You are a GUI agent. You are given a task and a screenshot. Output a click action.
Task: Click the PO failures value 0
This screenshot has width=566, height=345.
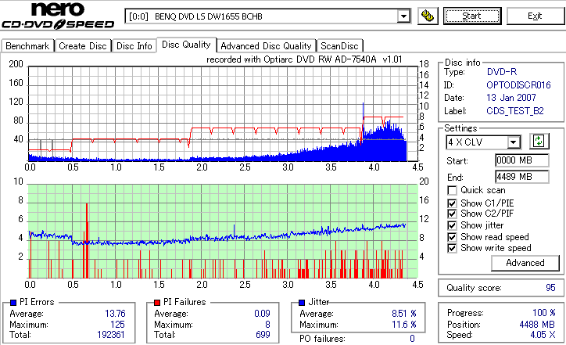(412, 339)
